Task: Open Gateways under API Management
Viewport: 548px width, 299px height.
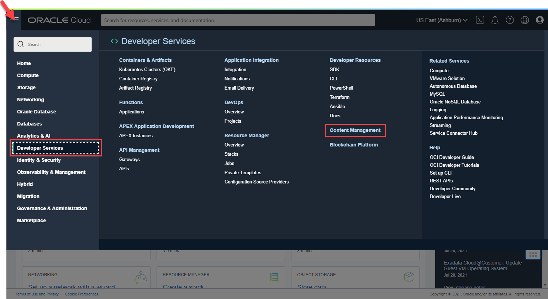Action: click(x=130, y=160)
